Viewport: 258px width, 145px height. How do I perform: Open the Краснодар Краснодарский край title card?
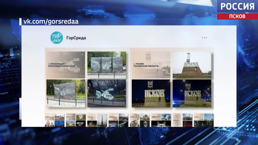[66, 64]
